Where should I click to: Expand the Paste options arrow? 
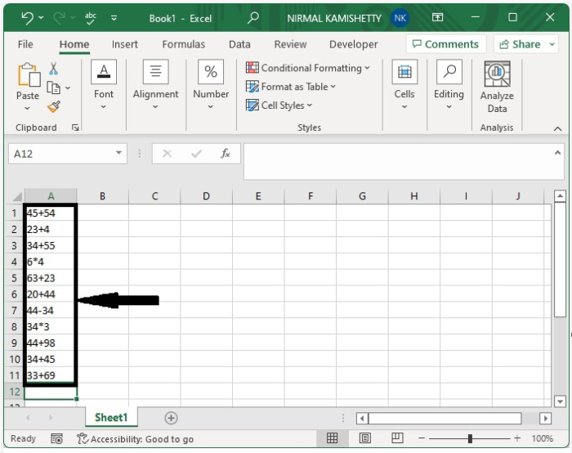click(x=27, y=108)
